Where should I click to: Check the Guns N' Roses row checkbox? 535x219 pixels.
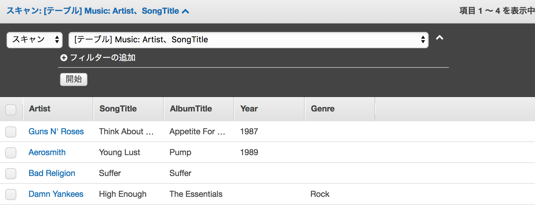pos(11,132)
